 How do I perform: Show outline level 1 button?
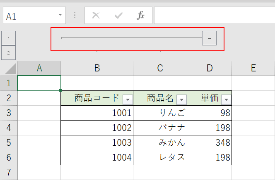(x=9, y=38)
